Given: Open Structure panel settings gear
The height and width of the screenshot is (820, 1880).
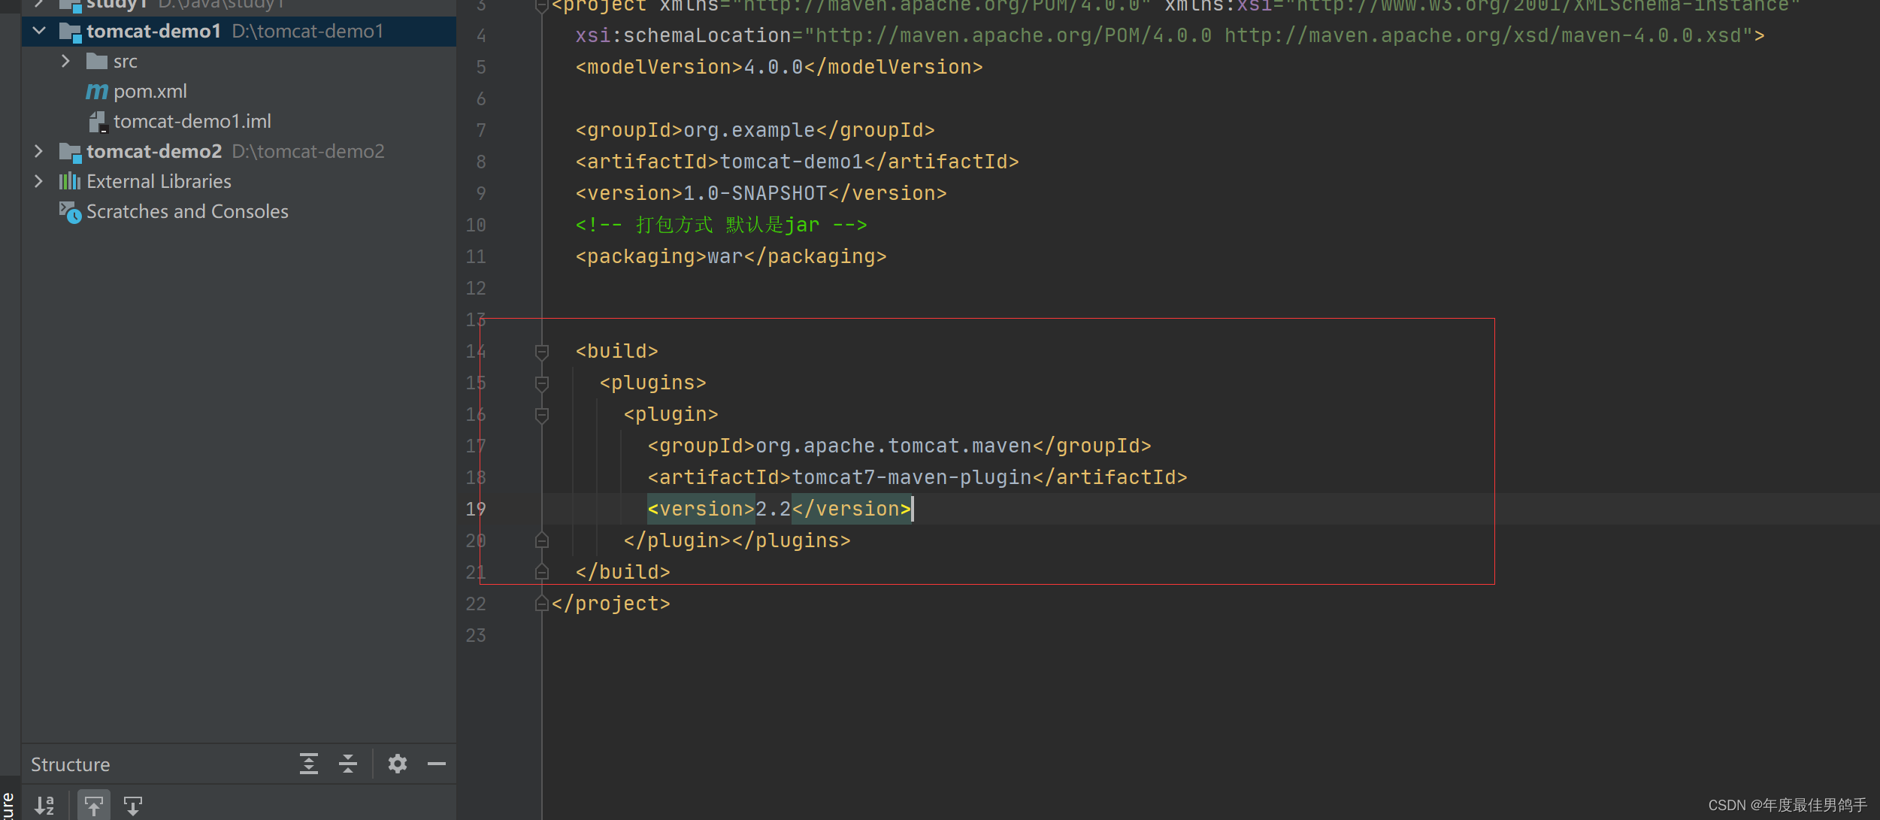Looking at the screenshot, I should 398,764.
